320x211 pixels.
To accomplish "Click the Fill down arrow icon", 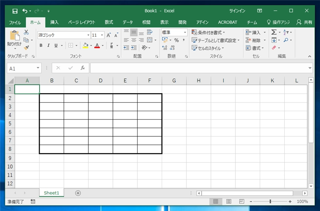I will pos(274,40).
